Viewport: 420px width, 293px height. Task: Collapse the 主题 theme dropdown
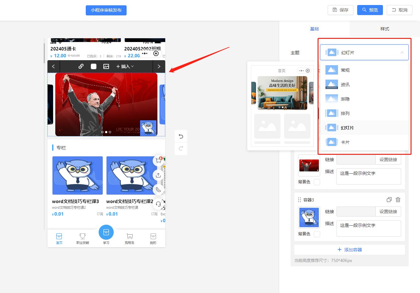[x=364, y=52]
